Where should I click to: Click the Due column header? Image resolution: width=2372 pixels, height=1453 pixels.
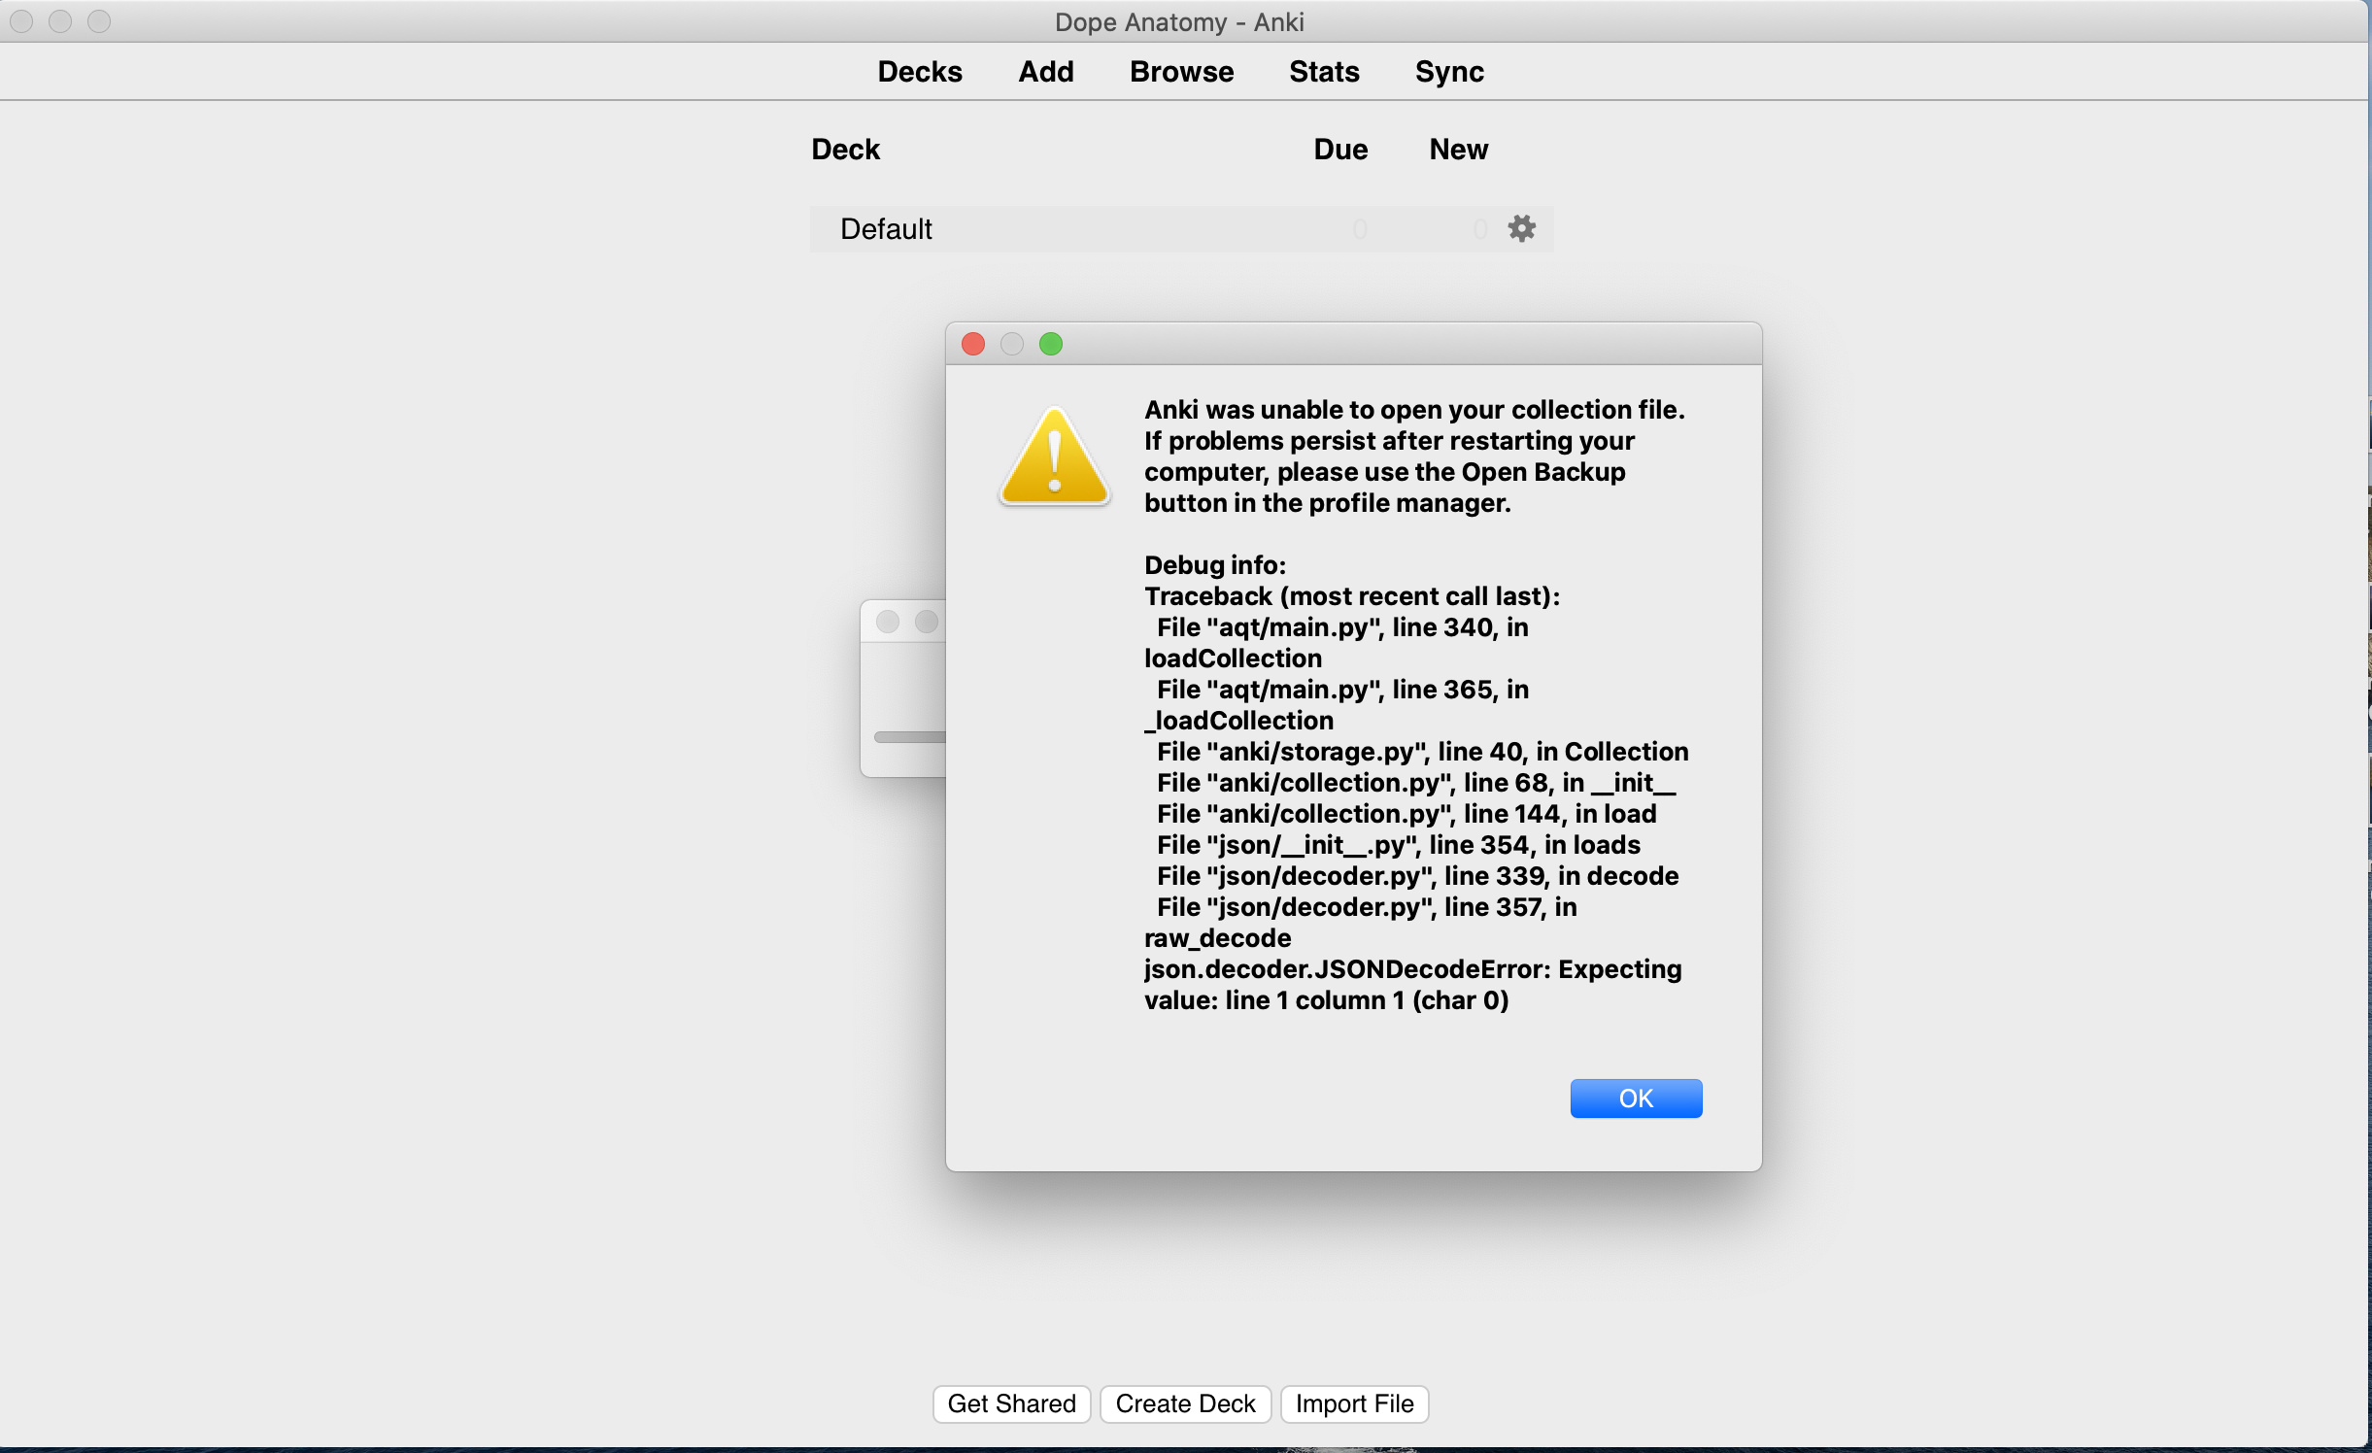coord(1340,150)
